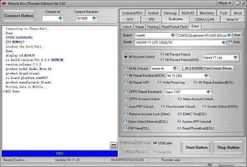Click the 100% progress bar
The height and width of the screenshot is (167, 247).
pos(60,154)
